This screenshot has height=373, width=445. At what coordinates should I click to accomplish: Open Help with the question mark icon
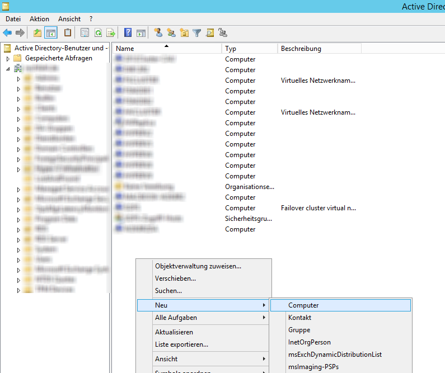tap(128, 33)
